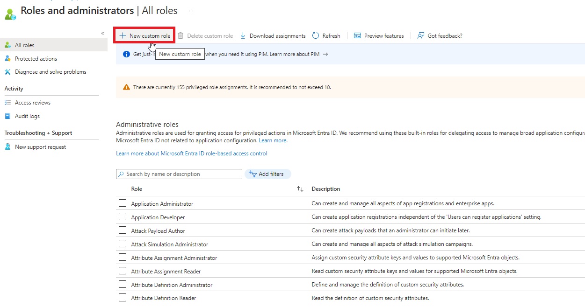Click the Refresh icon in toolbar
The image size is (585, 307).
(316, 36)
